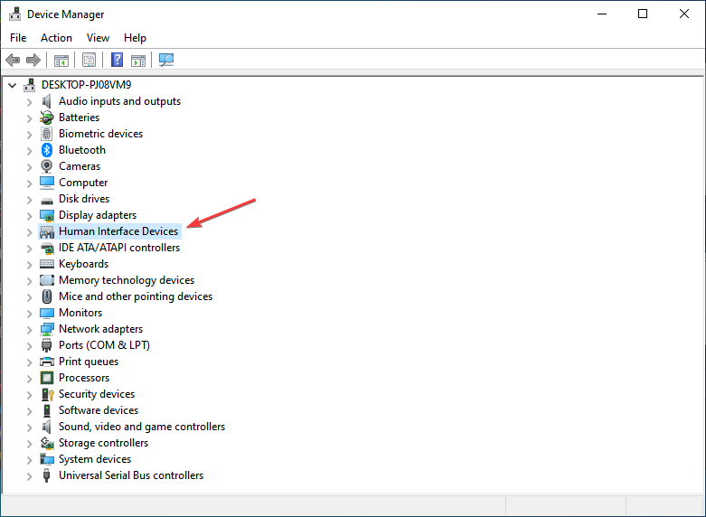Select Mice and other pointing devices label
The width and height of the screenshot is (706, 517).
136,296
